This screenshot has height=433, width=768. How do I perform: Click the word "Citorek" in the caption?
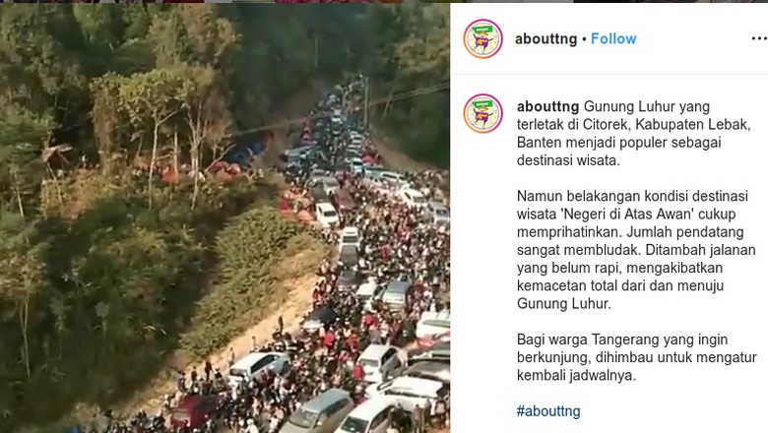(x=605, y=124)
